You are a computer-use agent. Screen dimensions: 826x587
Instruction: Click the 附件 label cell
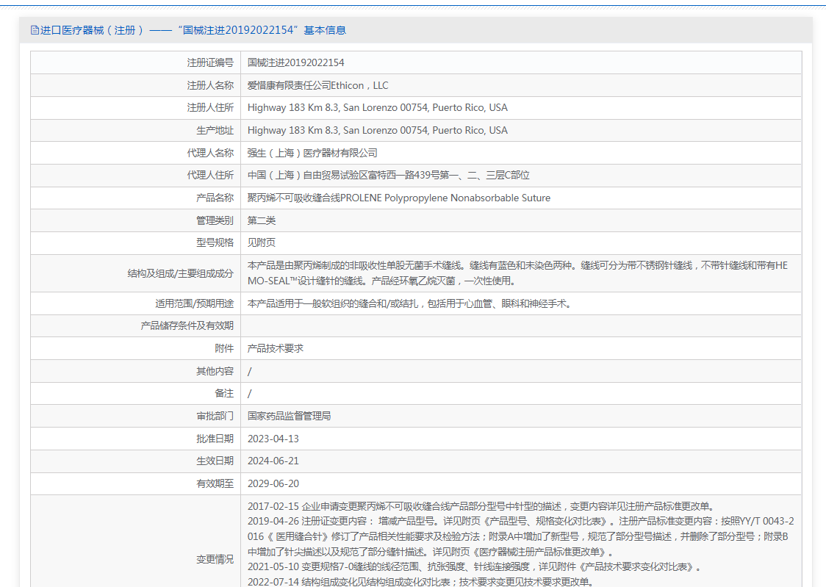[136, 348]
